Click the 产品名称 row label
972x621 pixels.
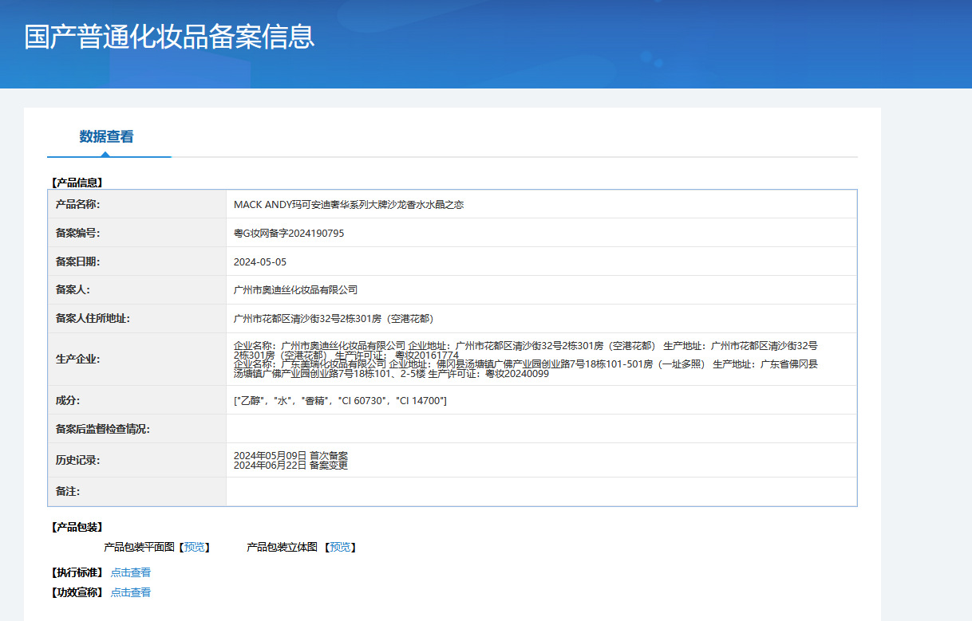77,204
